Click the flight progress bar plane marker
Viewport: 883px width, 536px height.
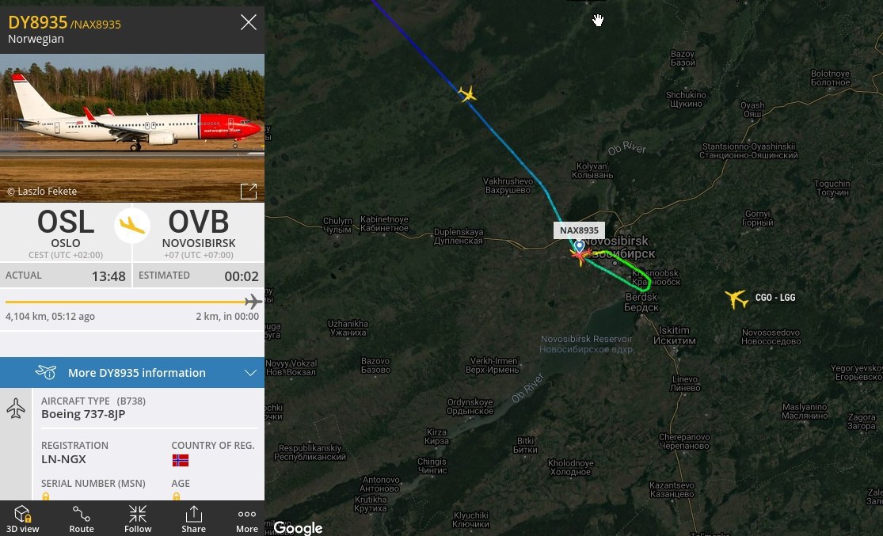point(253,302)
